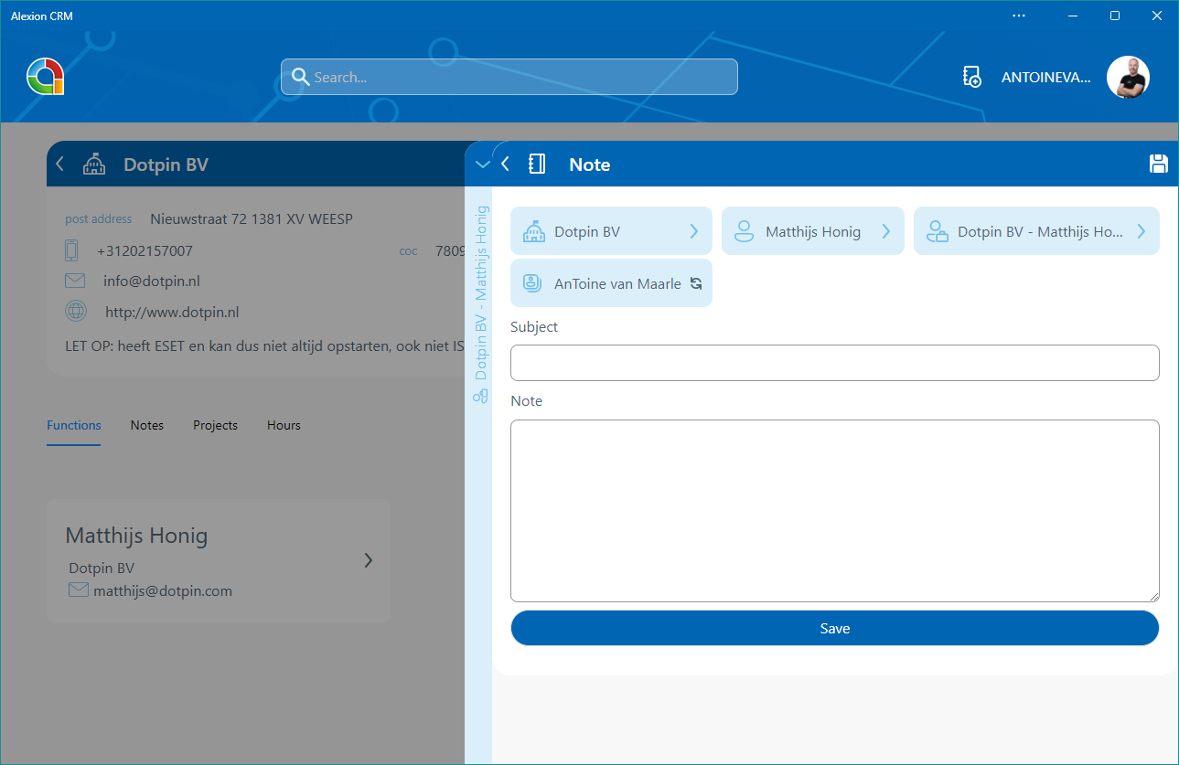Viewport: 1179px width, 765px height.
Task: Click the address Nieuwstraat 72 1381 XV WEESP
Action: pos(252,218)
